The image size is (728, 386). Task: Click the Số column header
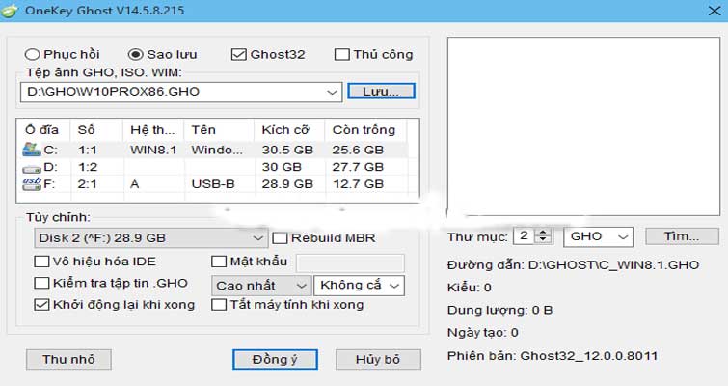[96, 129]
